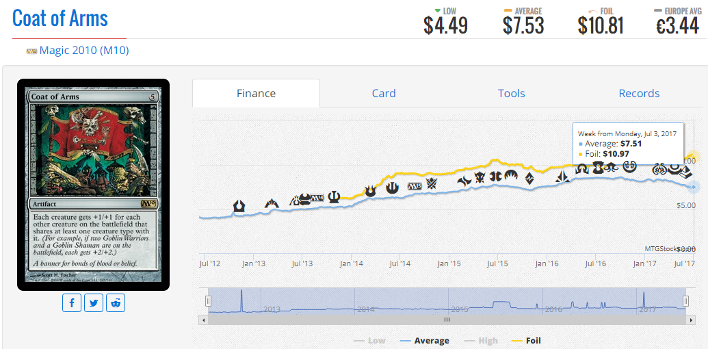Click the FOIL price $10.81
Screen dimensions: 708x349
[601, 25]
